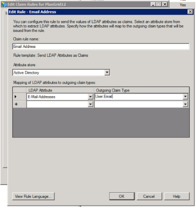This screenshot has height=207, width=196.
Task: Open the empty row LDAP attribute dropdown
Action: [90, 104]
